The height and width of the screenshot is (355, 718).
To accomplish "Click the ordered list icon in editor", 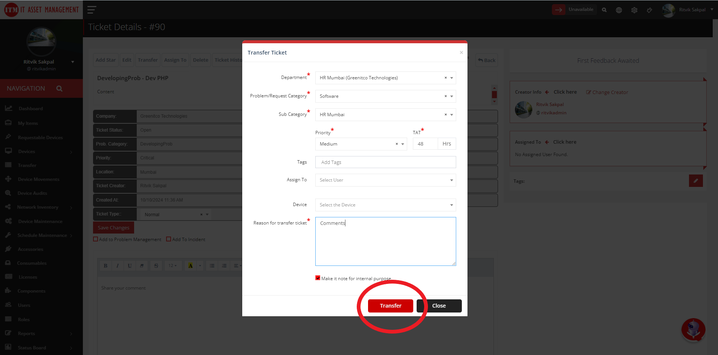I will point(224,265).
